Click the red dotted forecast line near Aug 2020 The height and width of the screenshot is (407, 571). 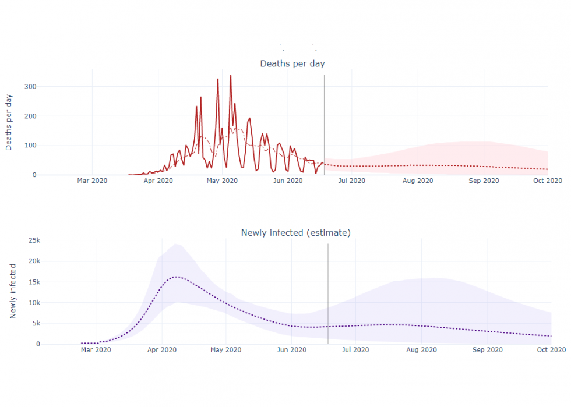(x=418, y=165)
